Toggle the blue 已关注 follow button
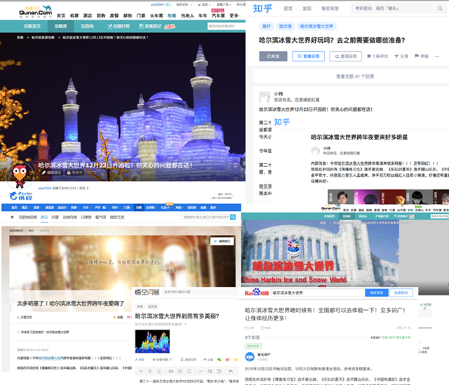Viewport: 449px width, 385px height. coord(272,56)
